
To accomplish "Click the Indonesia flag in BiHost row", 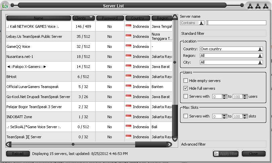I will 128,77.
